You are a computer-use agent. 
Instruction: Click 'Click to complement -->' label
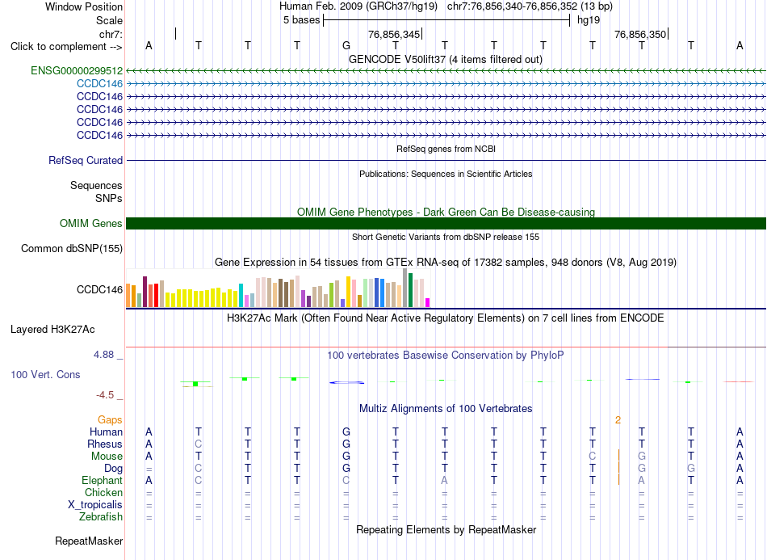(x=66, y=47)
